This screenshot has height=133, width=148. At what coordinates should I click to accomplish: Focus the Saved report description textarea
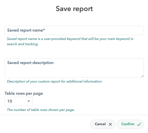[74, 68]
